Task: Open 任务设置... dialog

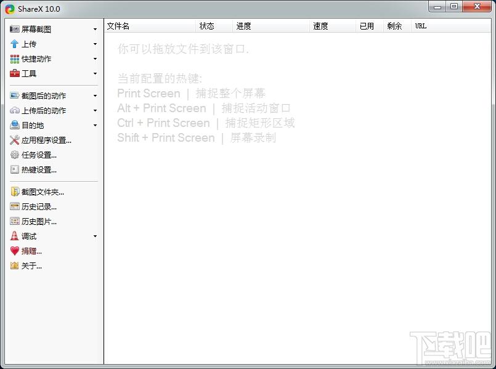Action: click(39, 155)
